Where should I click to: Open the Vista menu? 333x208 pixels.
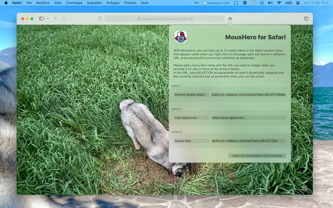point(58,3)
